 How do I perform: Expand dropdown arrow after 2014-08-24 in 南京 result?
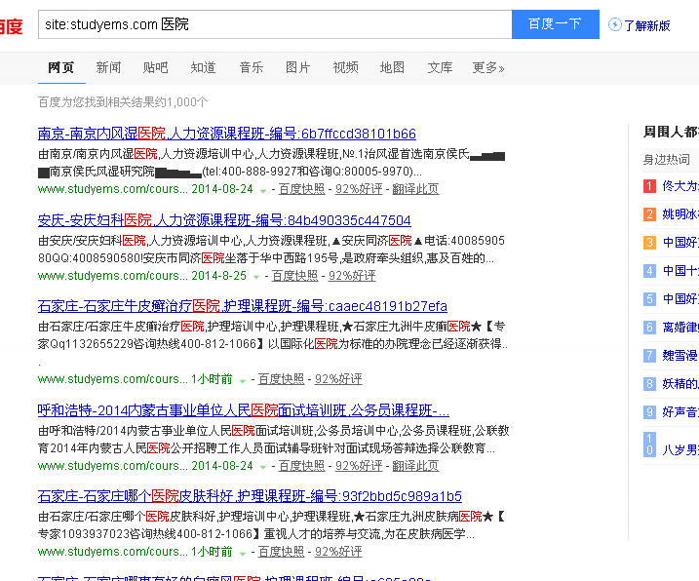pos(263,191)
